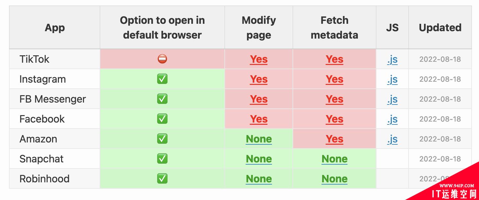Open TikTok's Modify page Yes link

point(259,59)
